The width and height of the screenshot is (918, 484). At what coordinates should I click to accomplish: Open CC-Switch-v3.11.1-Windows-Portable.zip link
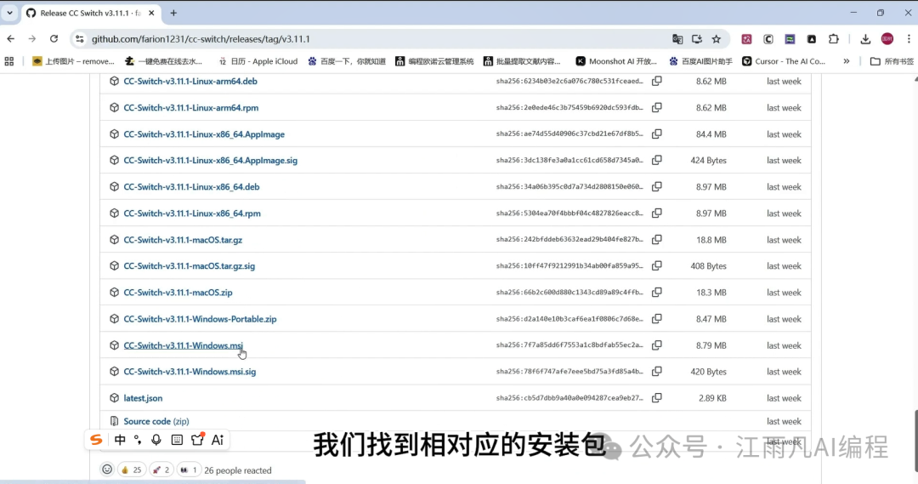pos(200,319)
